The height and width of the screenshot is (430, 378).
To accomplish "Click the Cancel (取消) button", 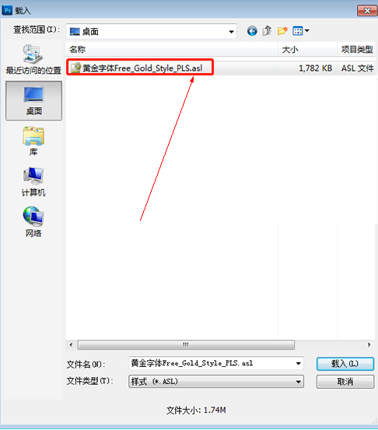I will click(x=345, y=382).
